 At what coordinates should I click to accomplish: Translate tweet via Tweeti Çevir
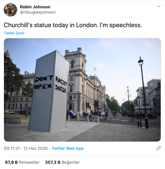(x=14, y=33)
